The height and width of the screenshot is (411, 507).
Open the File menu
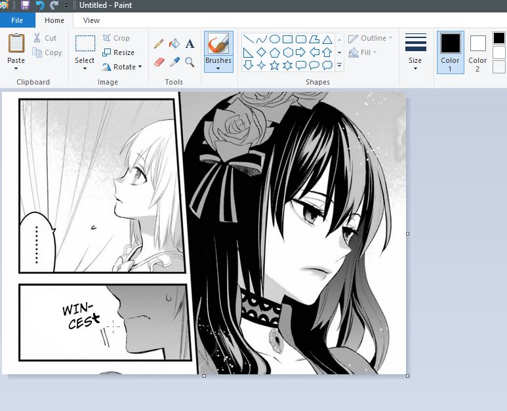pyautogui.click(x=18, y=20)
